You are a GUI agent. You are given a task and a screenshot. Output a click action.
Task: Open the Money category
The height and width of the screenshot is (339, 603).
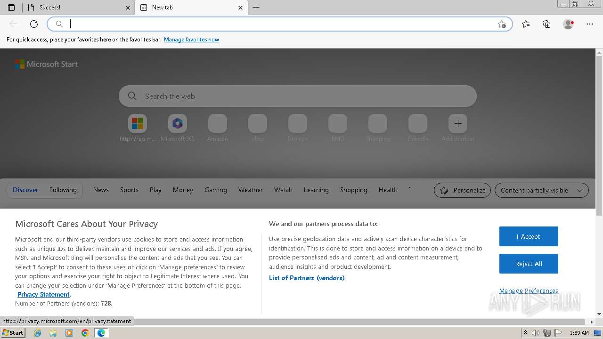point(183,190)
